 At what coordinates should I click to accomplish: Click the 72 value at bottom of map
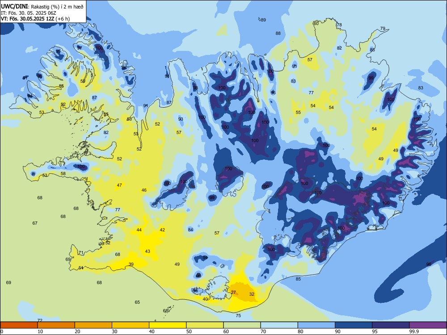coord(40,320)
